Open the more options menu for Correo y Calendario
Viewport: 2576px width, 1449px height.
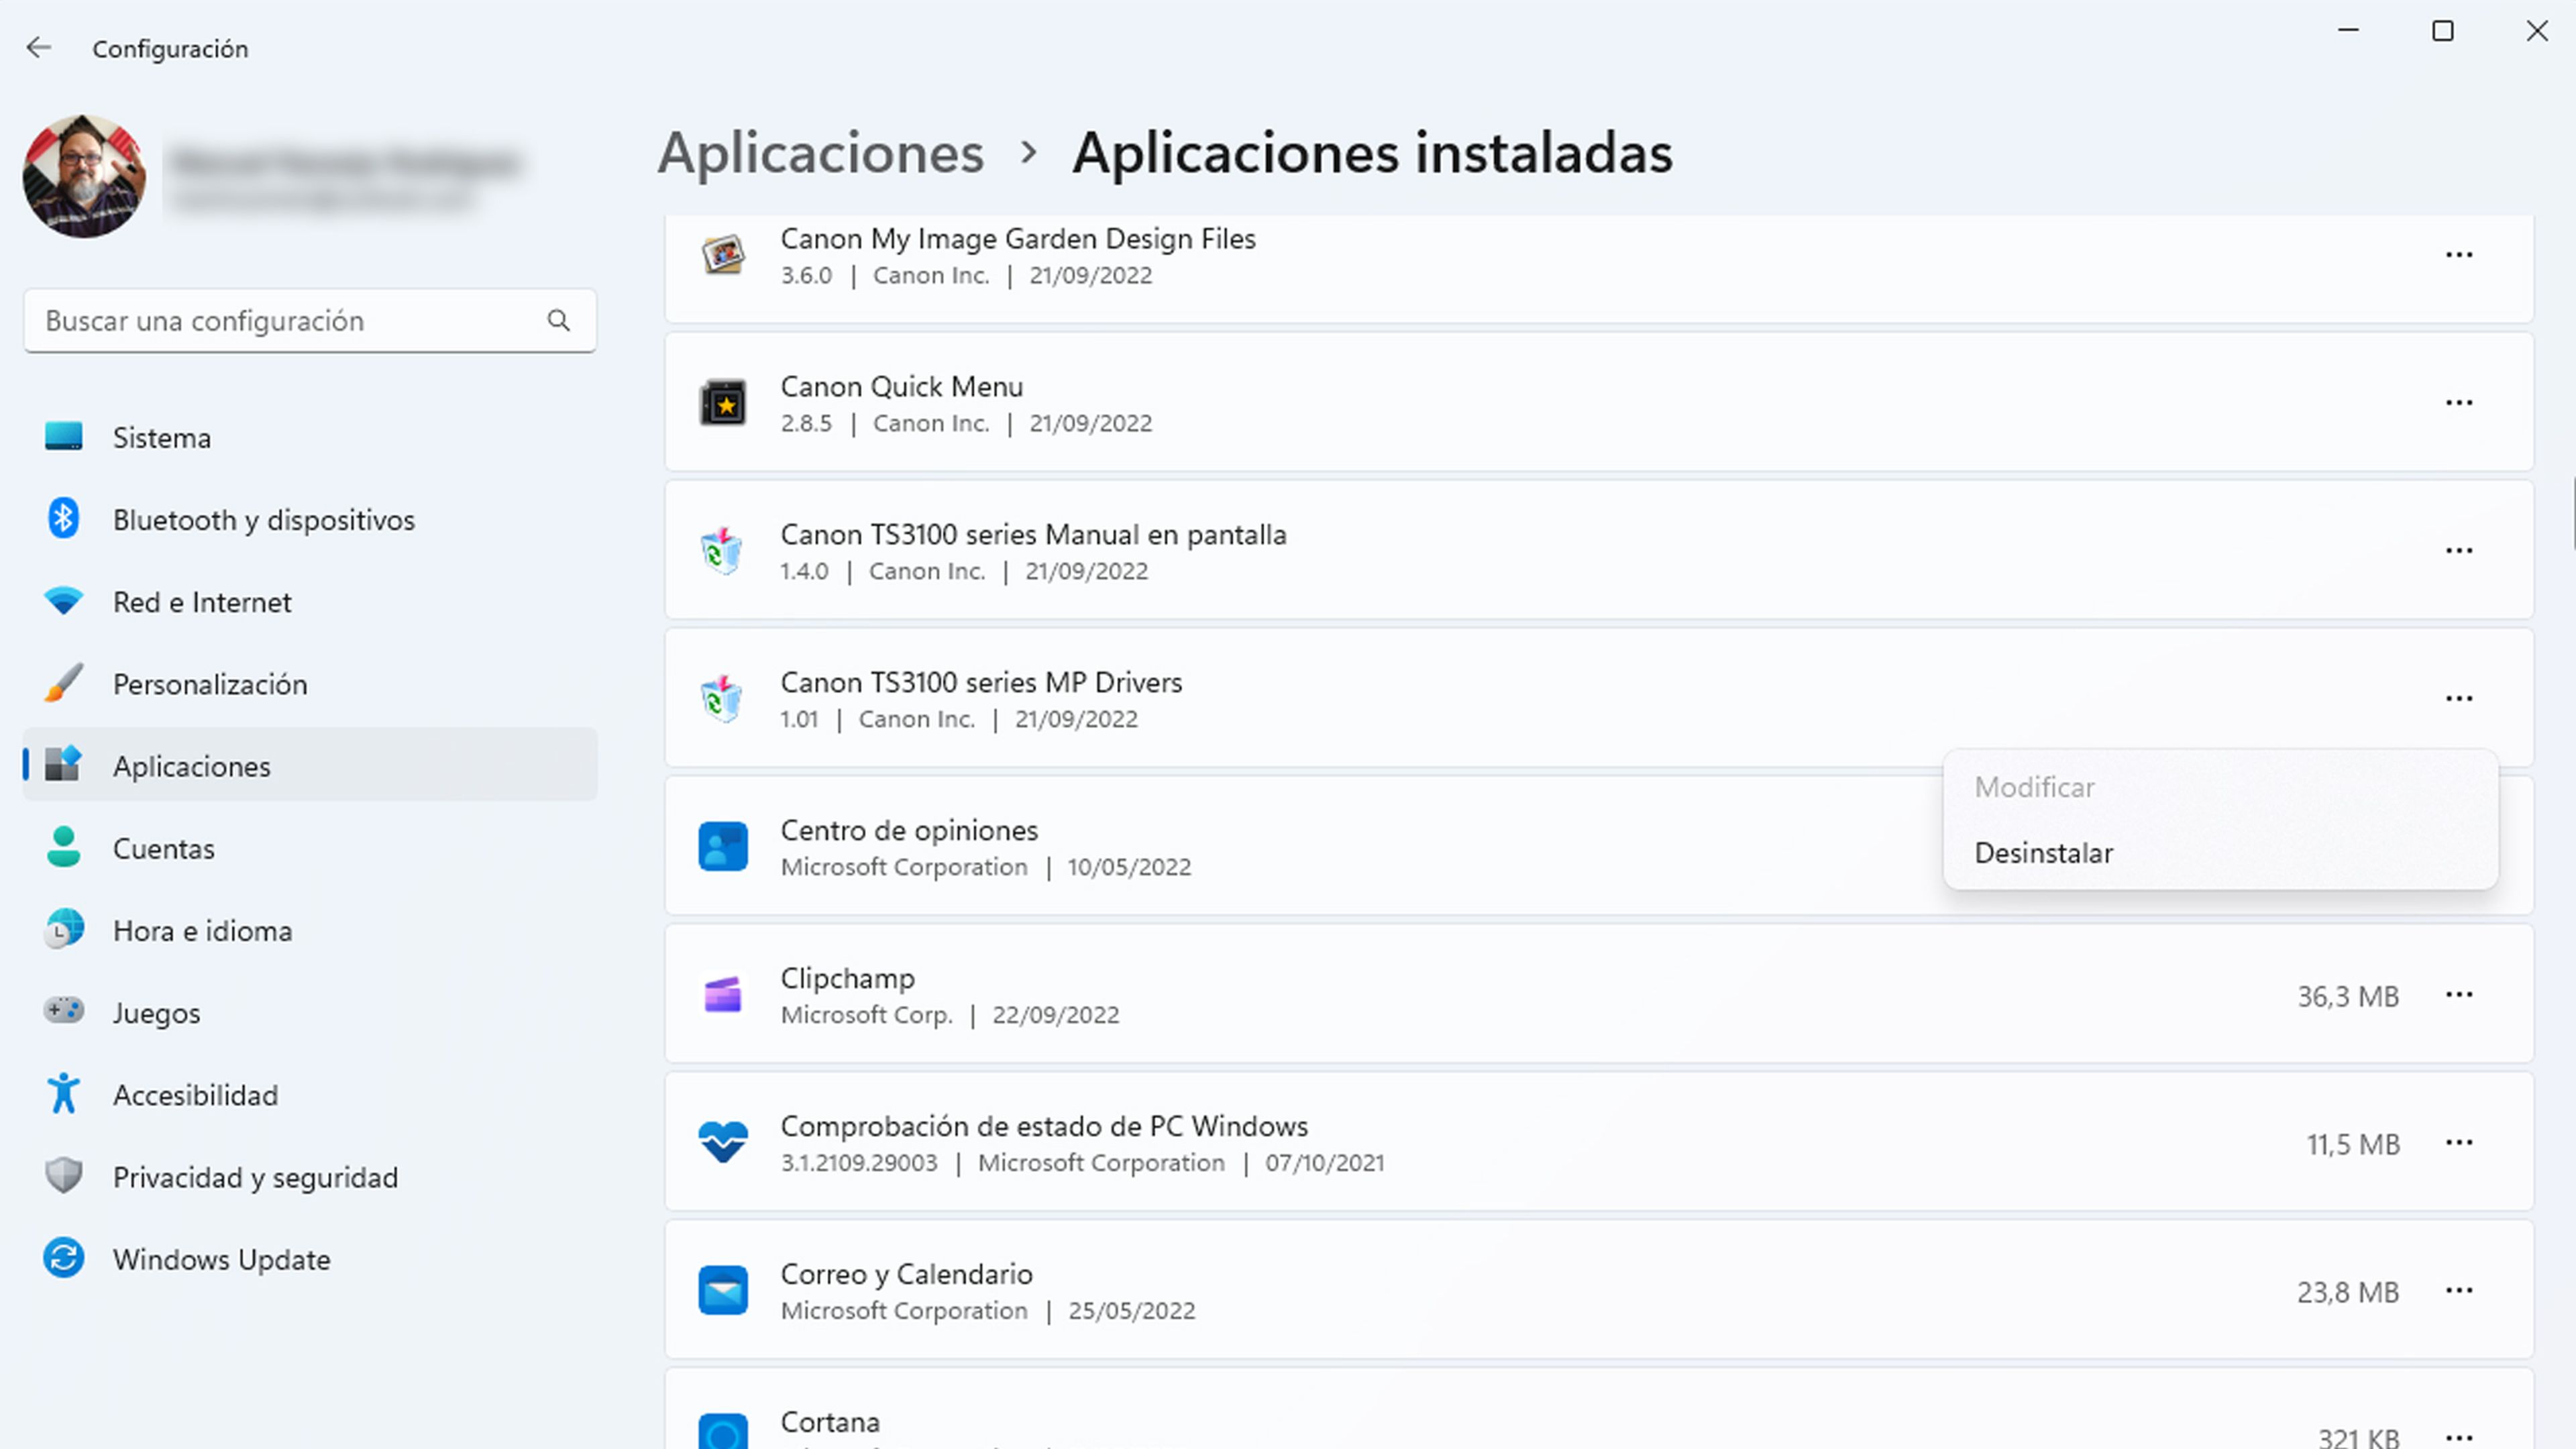(2459, 1291)
